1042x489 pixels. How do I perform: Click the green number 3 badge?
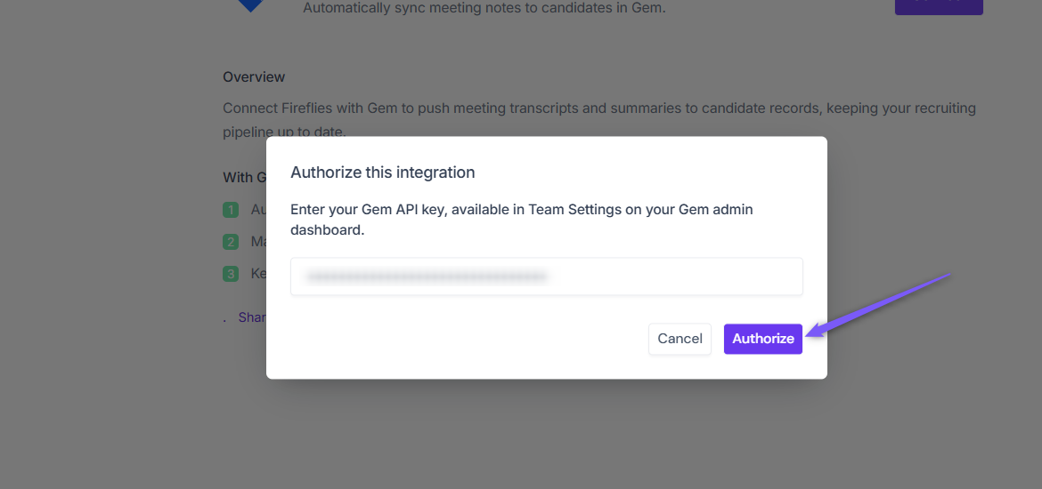(x=231, y=273)
